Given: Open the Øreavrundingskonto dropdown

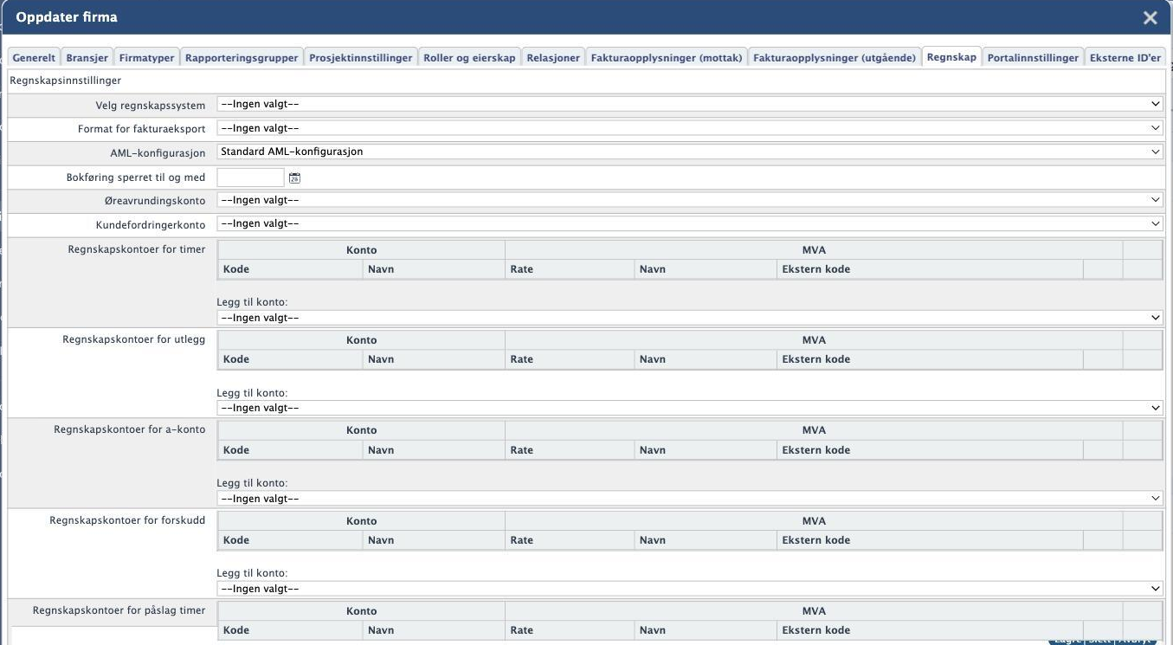Looking at the screenshot, I should [689, 200].
